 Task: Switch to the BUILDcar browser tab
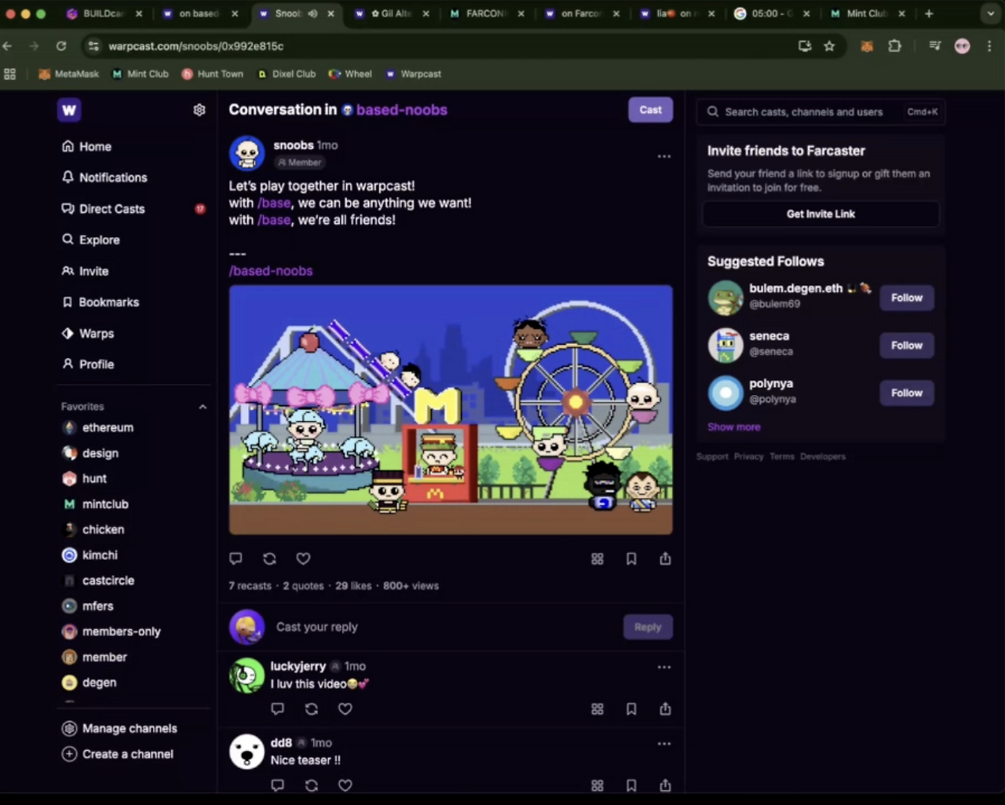pyautogui.click(x=102, y=13)
